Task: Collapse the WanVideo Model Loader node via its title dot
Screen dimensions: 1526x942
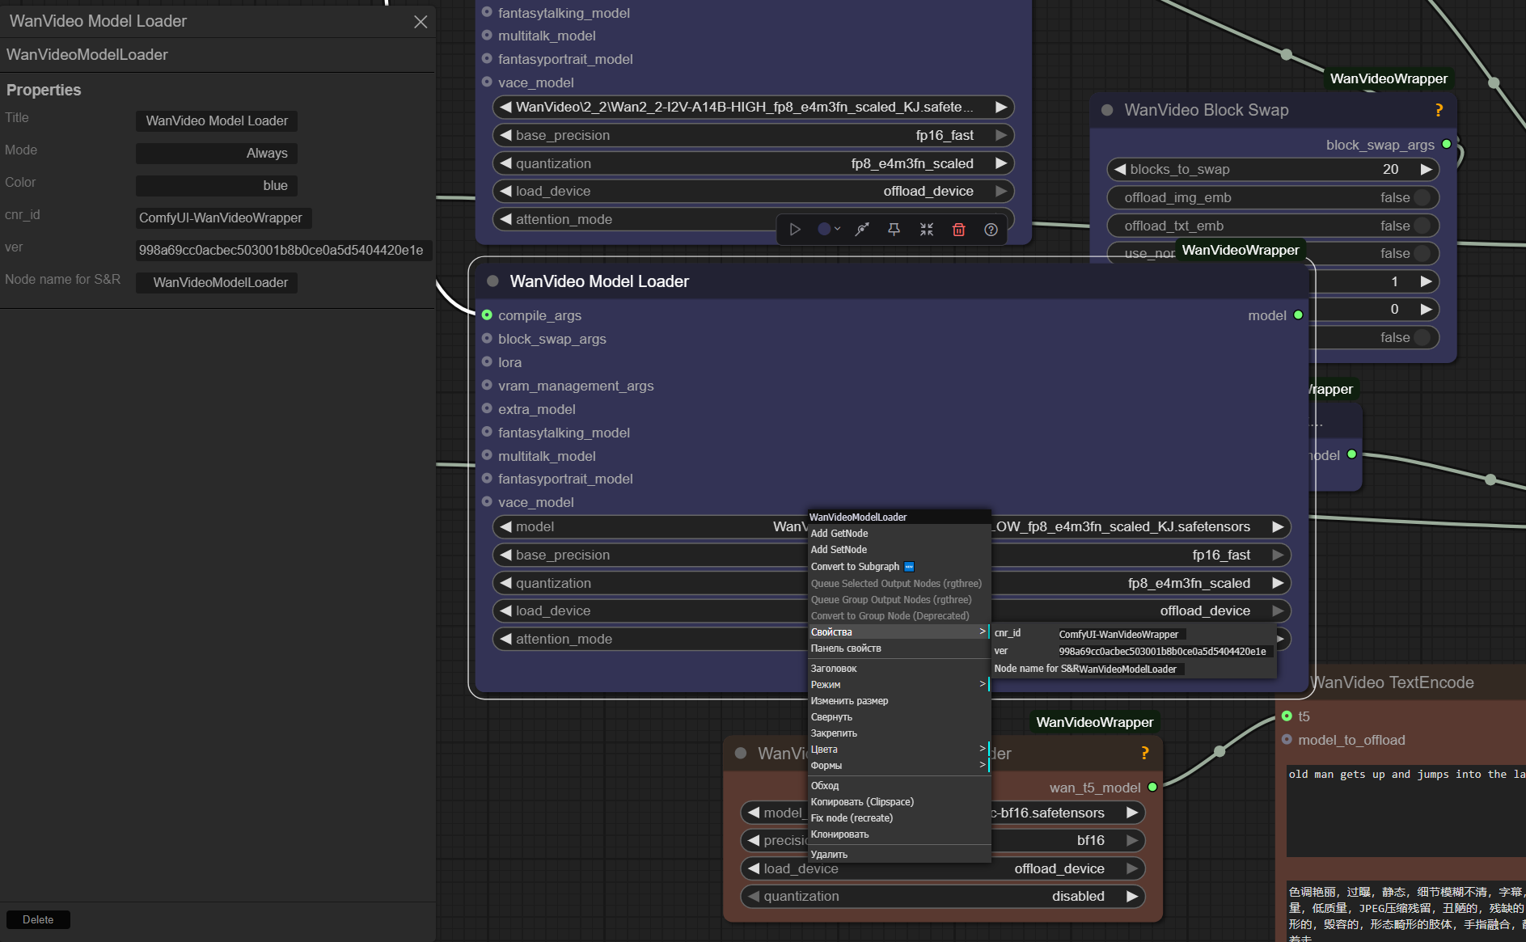Action: 492,281
